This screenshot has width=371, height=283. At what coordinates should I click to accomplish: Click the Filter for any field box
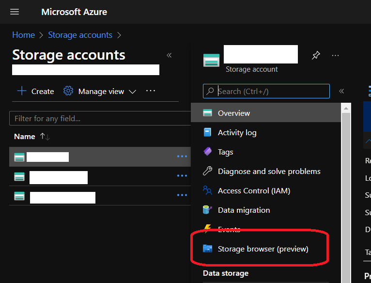tap(99, 118)
